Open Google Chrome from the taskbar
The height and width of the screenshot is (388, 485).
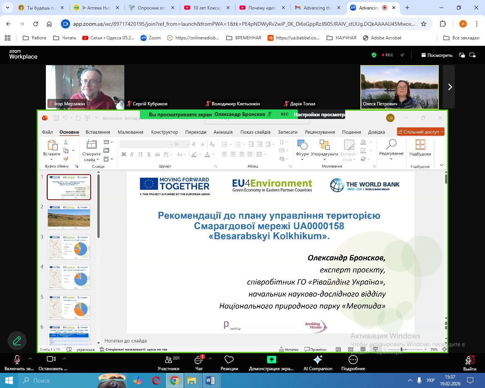[174, 380]
